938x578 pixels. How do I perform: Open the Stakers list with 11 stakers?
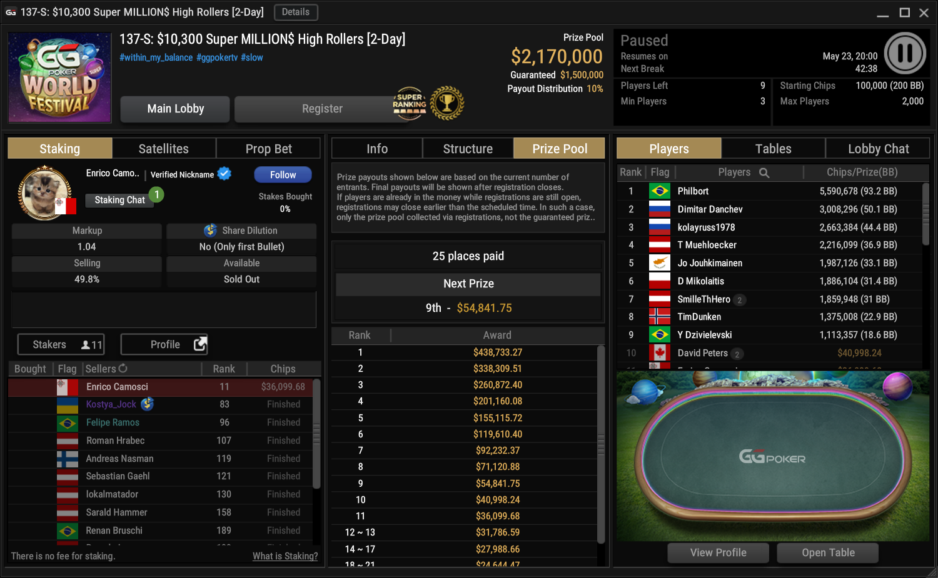pyautogui.click(x=61, y=344)
